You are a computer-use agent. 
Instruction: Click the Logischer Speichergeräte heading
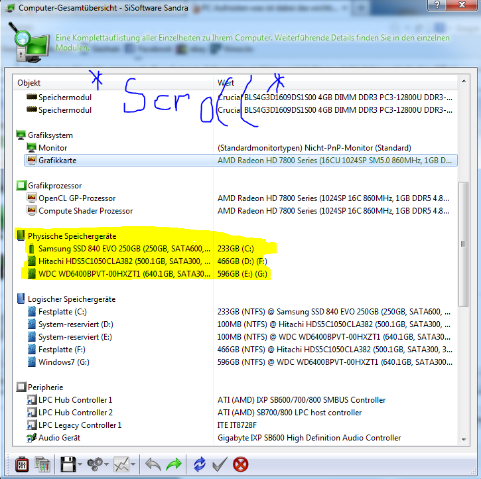[x=72, y=299]
